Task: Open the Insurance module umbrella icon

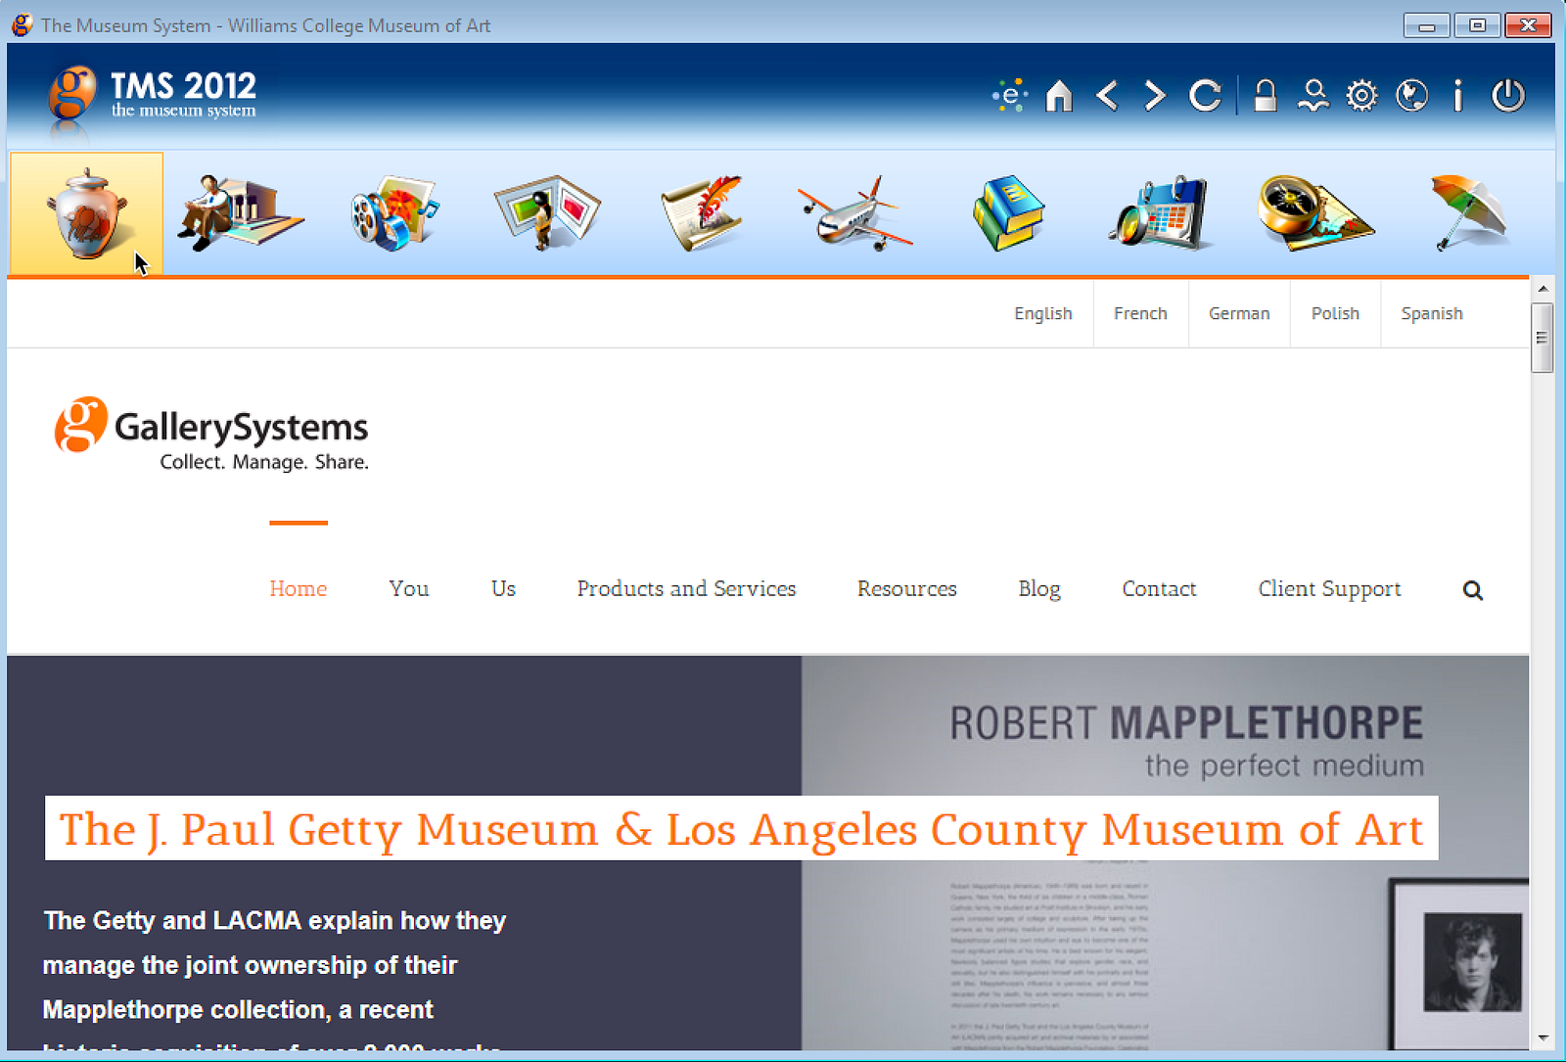Action: click(x=1468, y=212)
